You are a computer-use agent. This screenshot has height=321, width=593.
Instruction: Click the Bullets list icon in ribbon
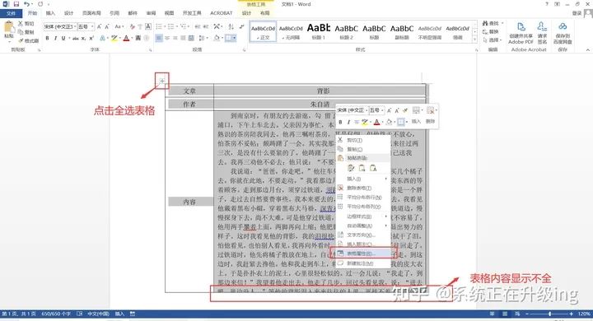pos(159,26)
